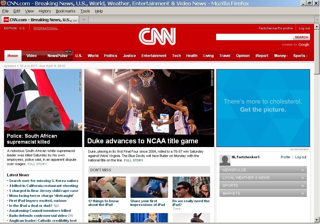Image resolution: width=320 pixels, height=224 pixels.
Task: Open the Entertainment section
Action: click(x=154, y=55)
